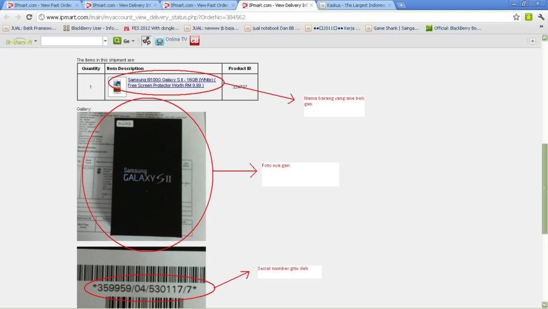Image resolution: width=548 pixels, height=309 pixels.
Task: Click the Brothersoft toolbar logo
Action: click(19, 42)
